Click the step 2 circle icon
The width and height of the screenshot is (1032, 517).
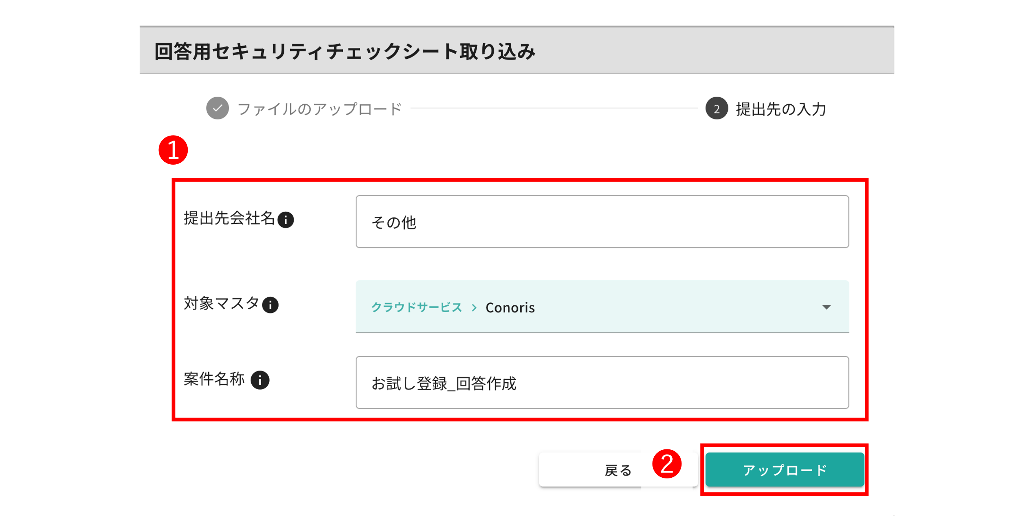point(716,108)
